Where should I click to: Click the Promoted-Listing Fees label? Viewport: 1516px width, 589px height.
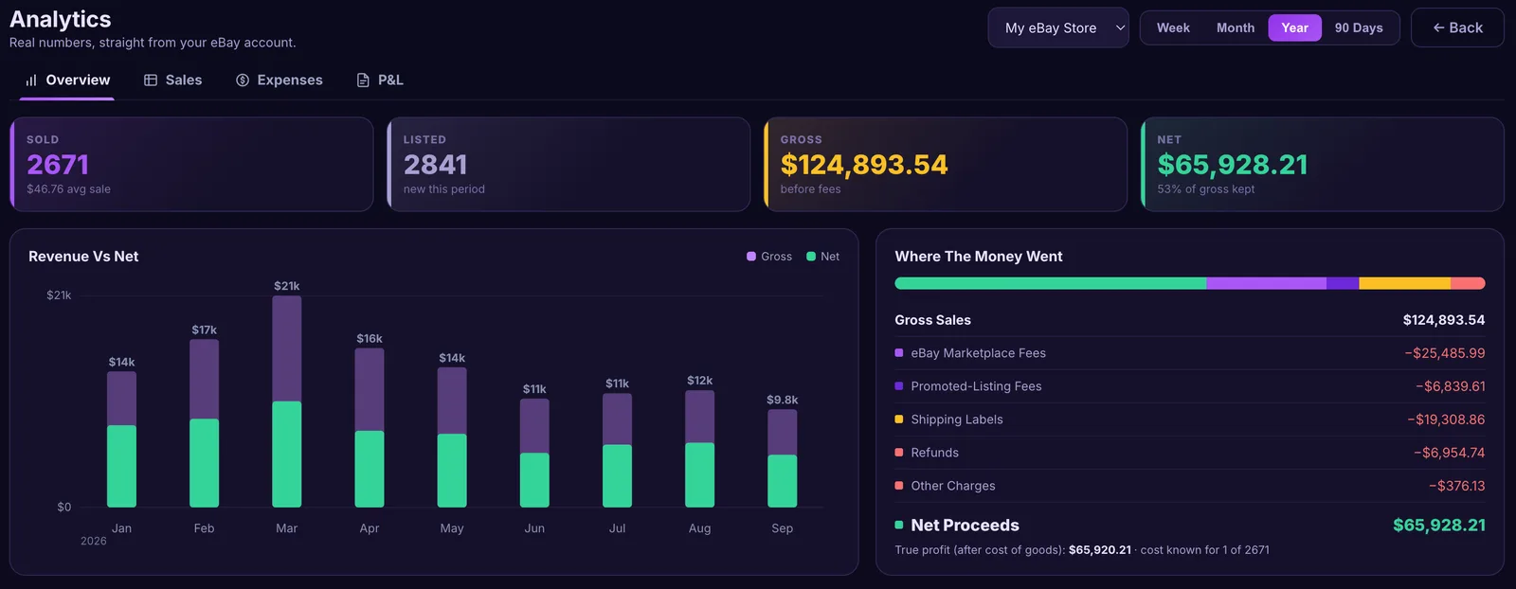[976, 386]
